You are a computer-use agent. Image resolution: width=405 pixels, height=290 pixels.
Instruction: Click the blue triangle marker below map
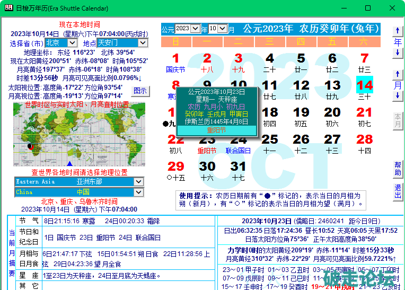(x=69, y=164)
